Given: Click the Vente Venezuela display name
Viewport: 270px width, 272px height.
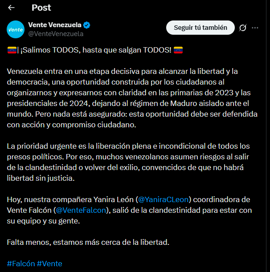Looking at the screenshot, I should [x=55, y=24].
